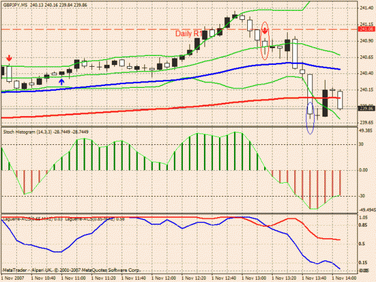Click the dark 239.86 current price tag

tap(366, 109)
